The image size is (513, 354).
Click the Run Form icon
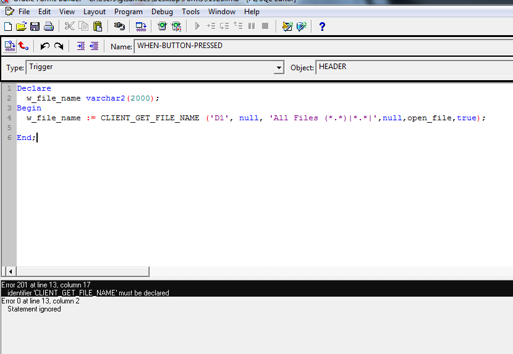pyautogui.click(x=162, y=26)
